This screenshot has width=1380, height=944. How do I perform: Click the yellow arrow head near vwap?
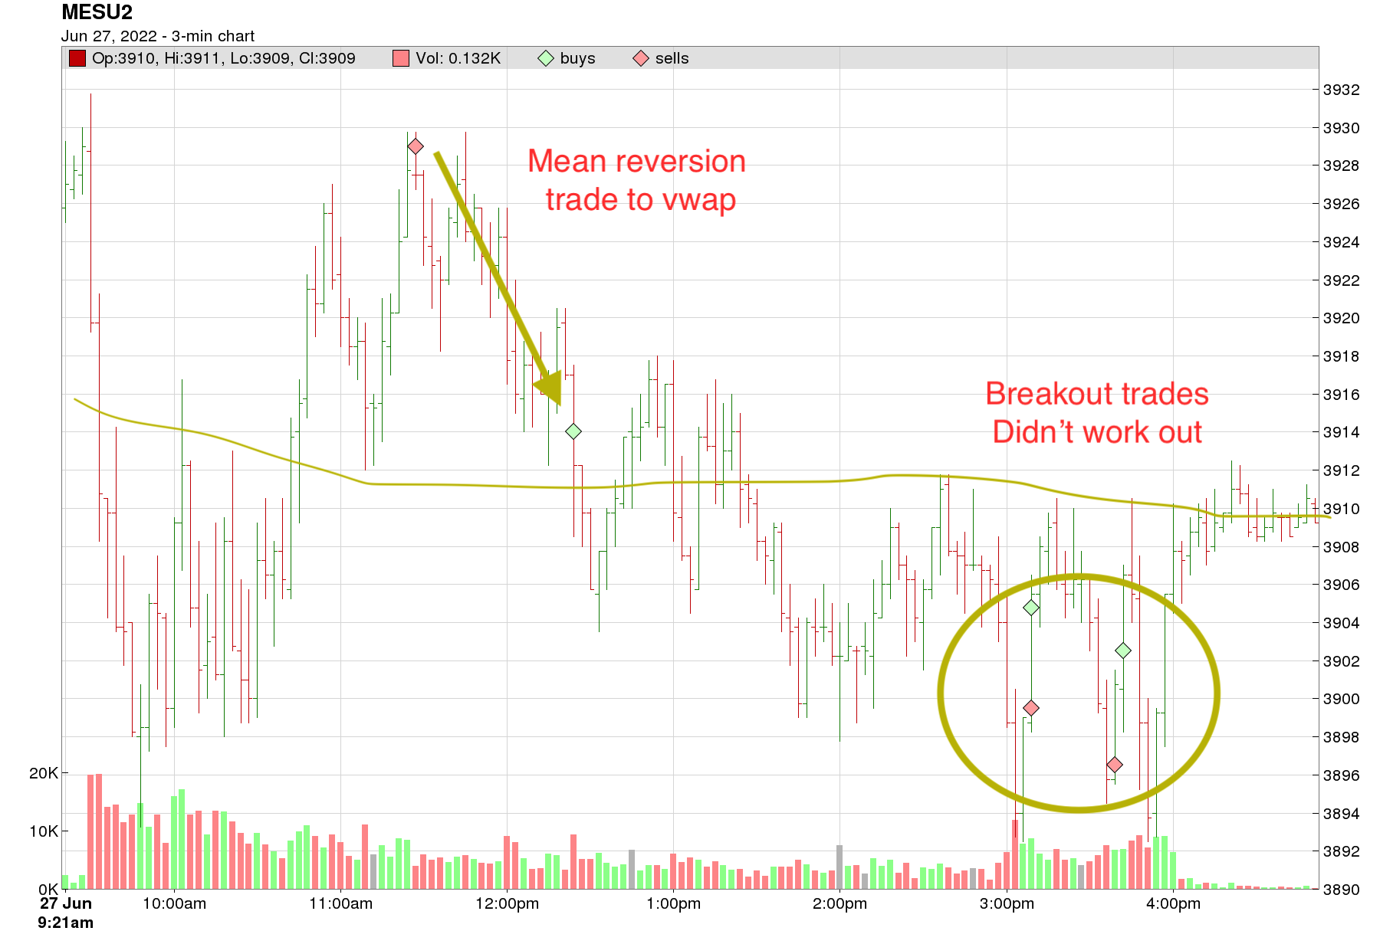click(550, 388)
